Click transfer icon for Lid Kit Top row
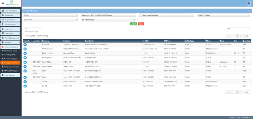This screenshot has height=119, width=253. point(25,86)
